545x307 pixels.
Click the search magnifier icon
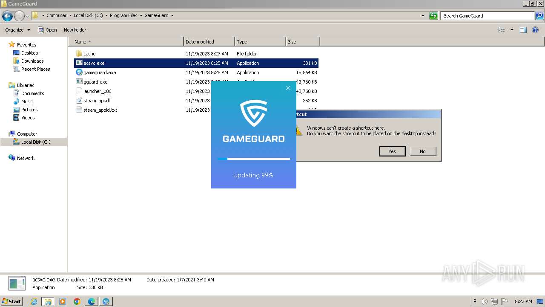[x=539, y=16]
